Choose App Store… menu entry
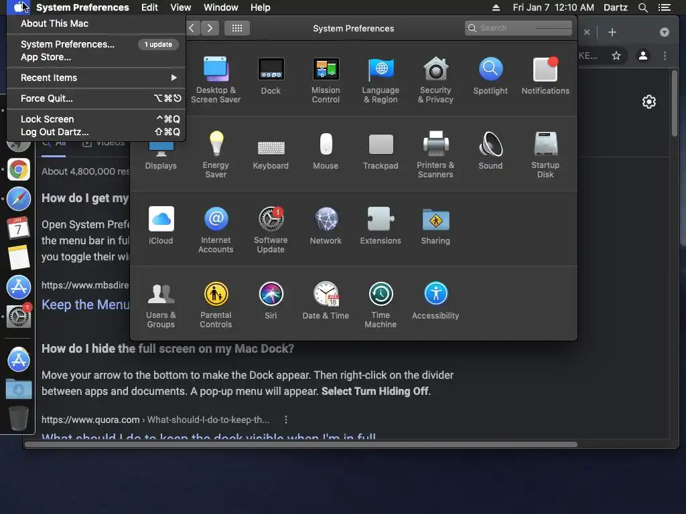 point(96,57)
